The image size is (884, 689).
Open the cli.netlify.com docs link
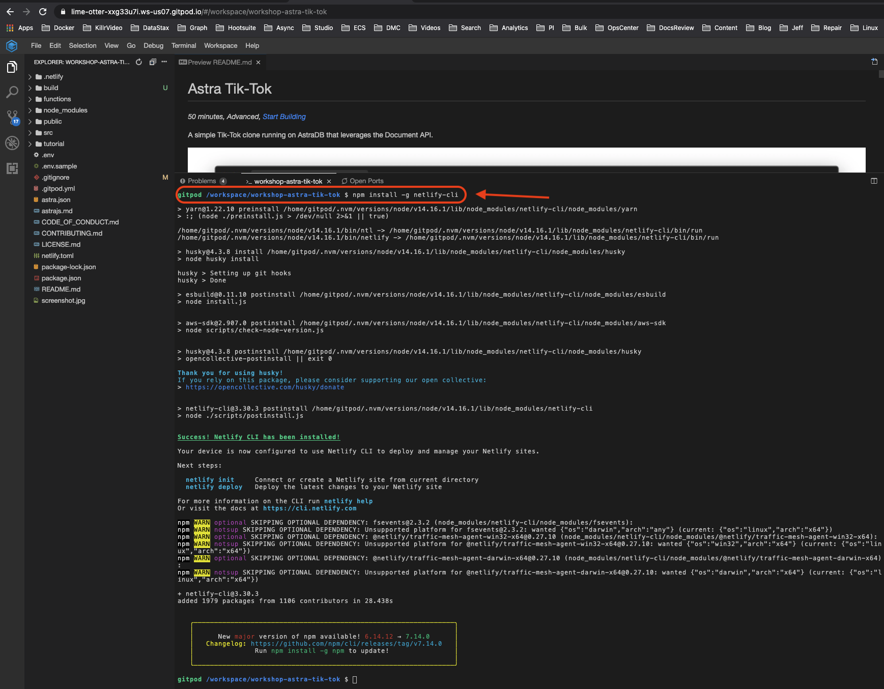309,508
